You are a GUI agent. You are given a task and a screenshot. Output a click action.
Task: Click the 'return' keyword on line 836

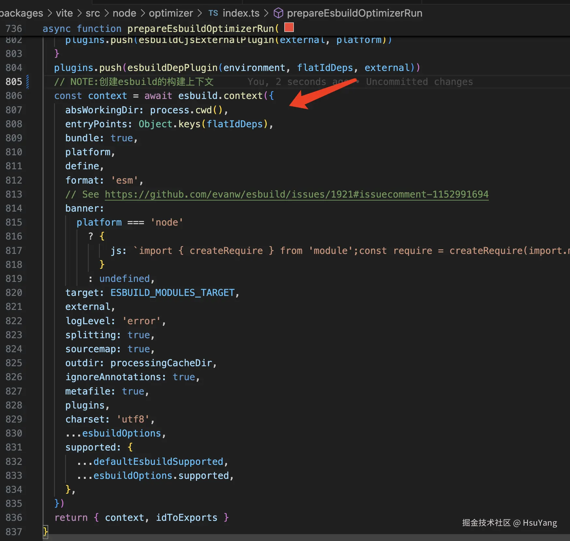(x=71, y=518)
